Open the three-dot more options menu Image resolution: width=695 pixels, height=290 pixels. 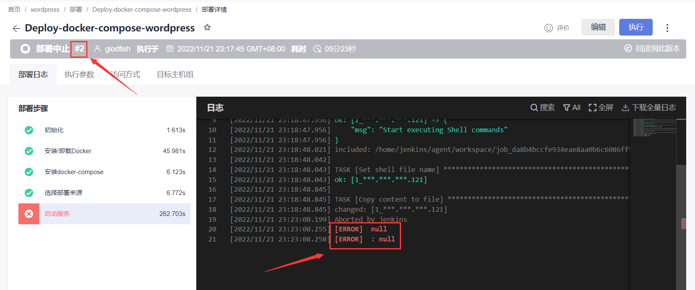pos(667,28)
